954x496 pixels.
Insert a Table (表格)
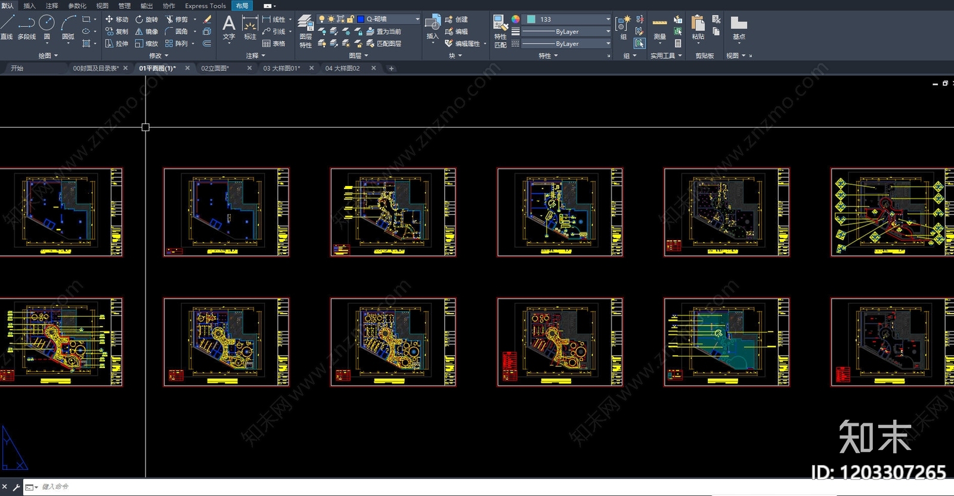point(274,44)
